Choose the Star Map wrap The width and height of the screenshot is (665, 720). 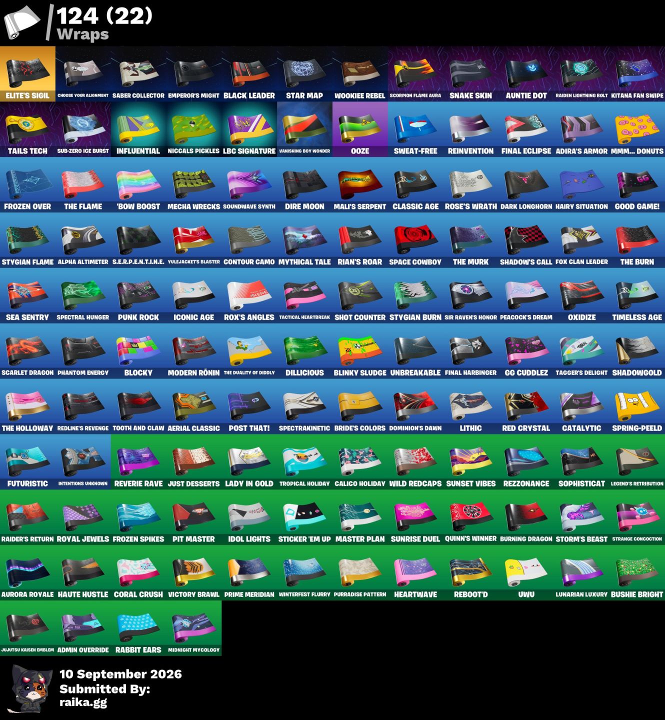click(x=304, y=74)
